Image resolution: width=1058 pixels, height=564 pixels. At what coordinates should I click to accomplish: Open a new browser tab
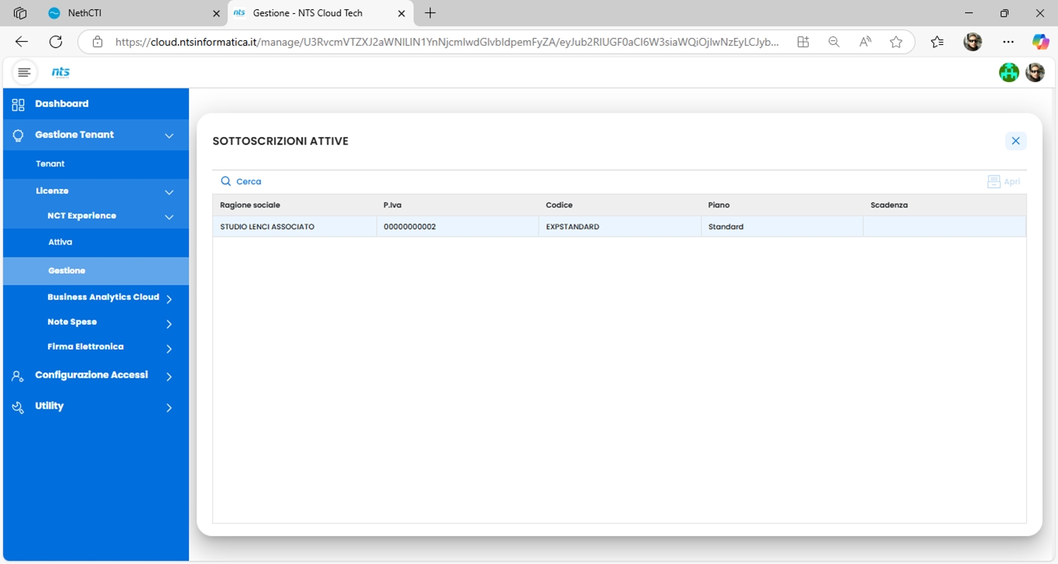click(x=430, y=13)
